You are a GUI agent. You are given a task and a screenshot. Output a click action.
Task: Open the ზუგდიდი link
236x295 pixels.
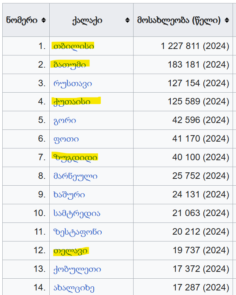[76, 158]
